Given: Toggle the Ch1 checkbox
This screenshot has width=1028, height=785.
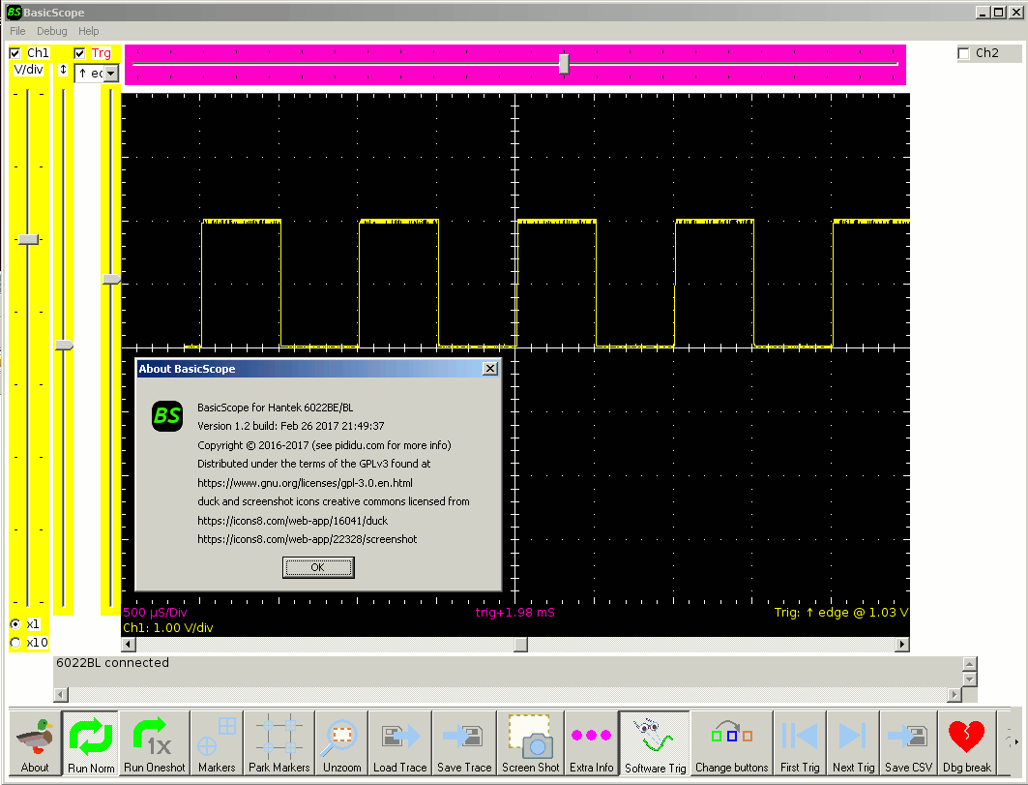Looking at the screenshot, I should tap(15, 53).
